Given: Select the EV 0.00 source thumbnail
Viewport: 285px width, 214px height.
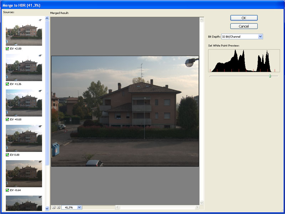Looking at the screenshot, I should (24, 138).
